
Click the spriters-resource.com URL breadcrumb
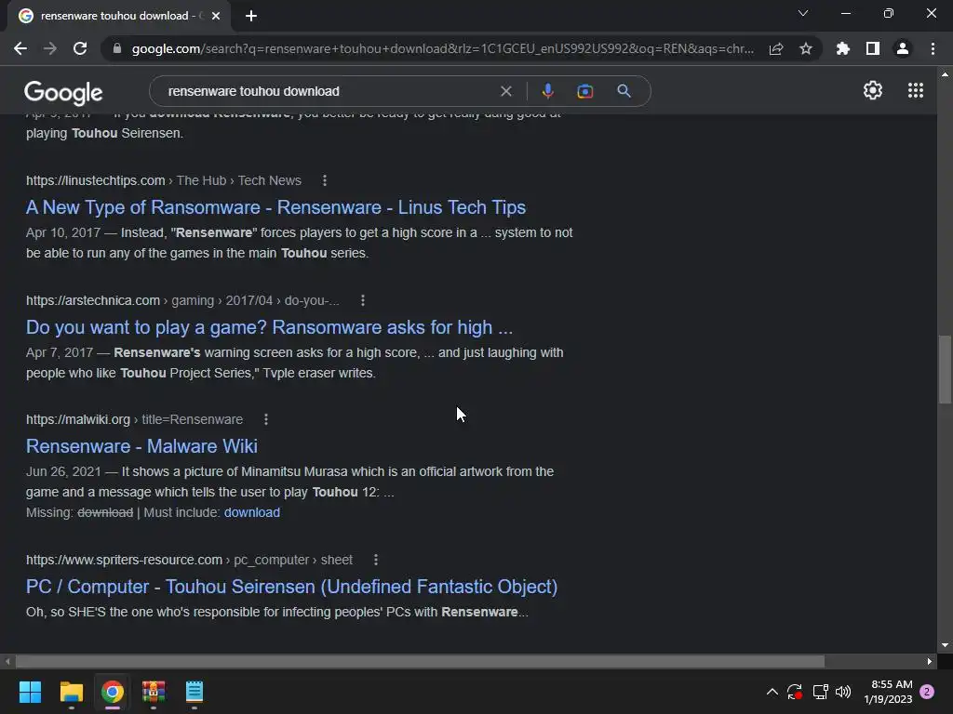click(x=189, y=560)
